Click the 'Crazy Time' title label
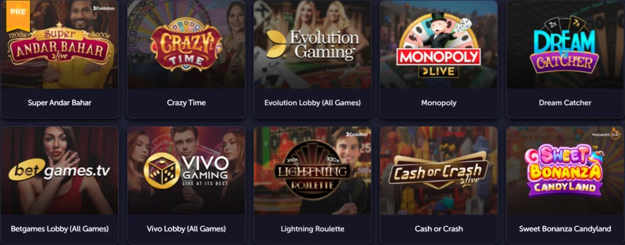The image size is (625, 245). click(x=186, y=102)
